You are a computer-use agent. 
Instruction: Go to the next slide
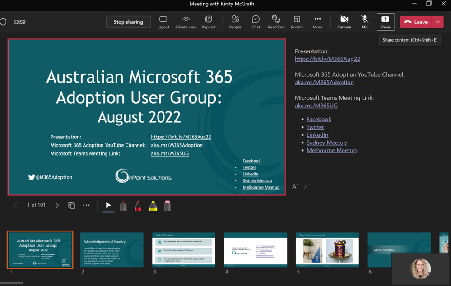coord(57,205)
